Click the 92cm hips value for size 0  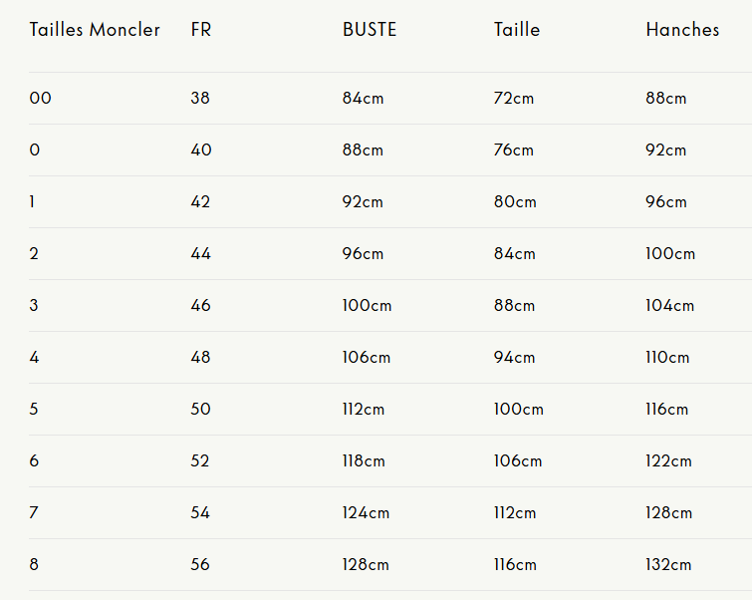pos(665,150)
